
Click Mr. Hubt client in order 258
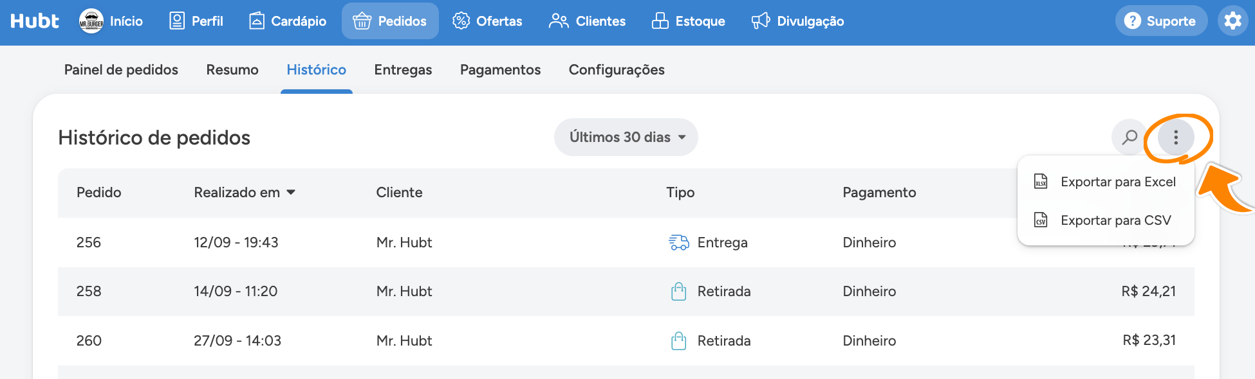point(404,291)
